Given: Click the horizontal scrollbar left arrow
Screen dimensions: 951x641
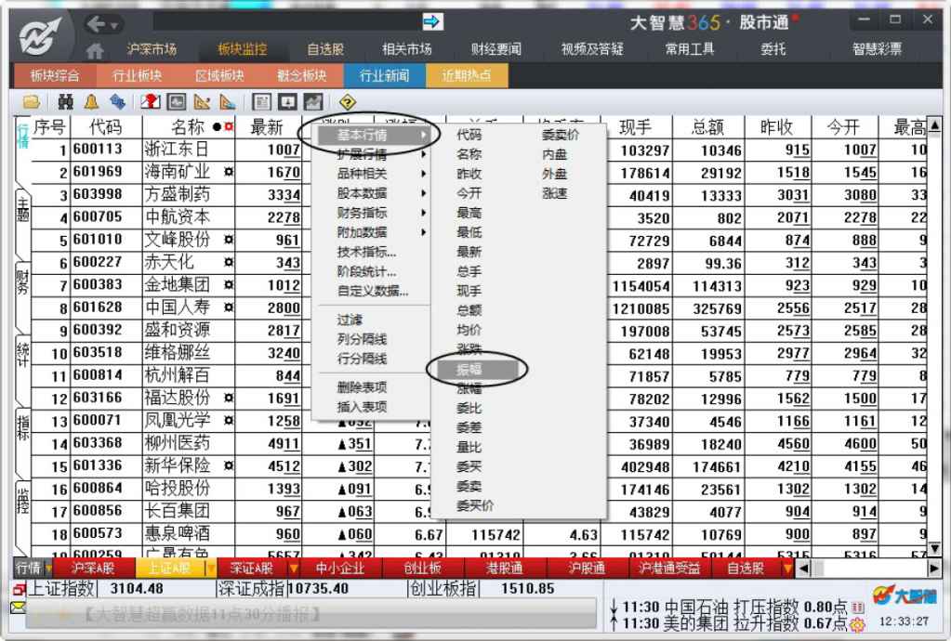Looking at the screenshot, I should point(803,569).
